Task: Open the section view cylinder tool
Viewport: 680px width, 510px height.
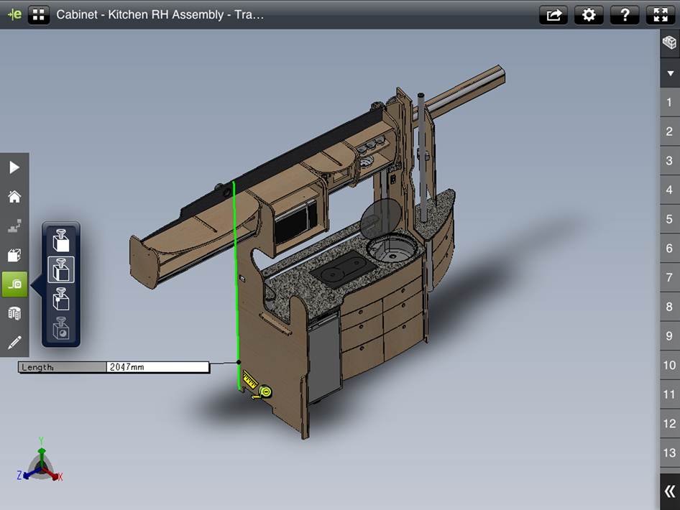Action: pyautogui.click(x=14, y=314)
